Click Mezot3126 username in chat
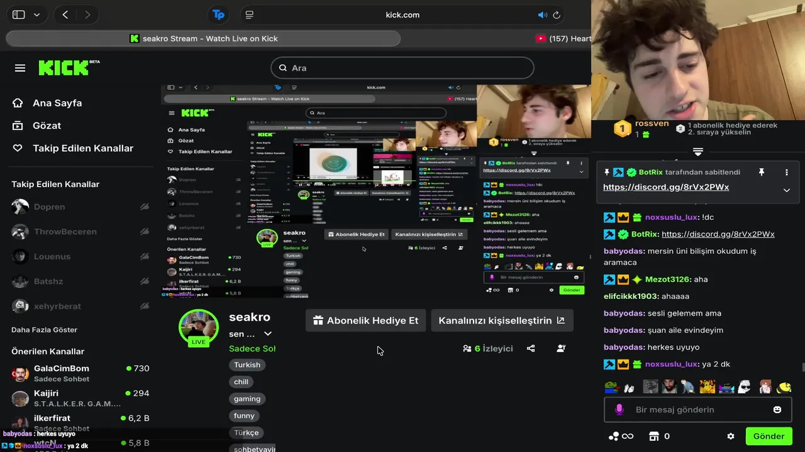 point(667,279)
